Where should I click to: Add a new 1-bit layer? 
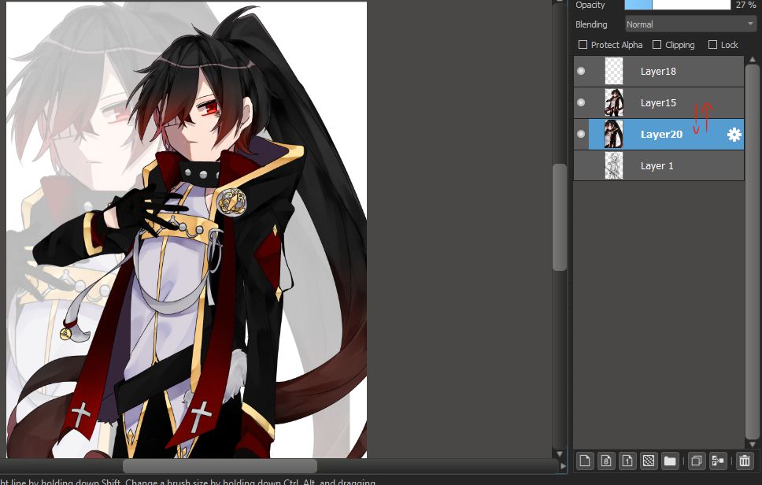[627, 461]
